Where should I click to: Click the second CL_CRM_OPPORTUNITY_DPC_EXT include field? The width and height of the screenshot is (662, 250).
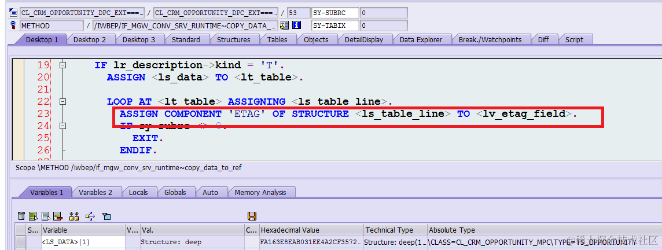216,13
